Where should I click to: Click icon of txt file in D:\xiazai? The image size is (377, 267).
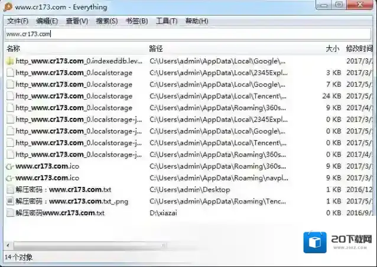(x=10, y=213)
